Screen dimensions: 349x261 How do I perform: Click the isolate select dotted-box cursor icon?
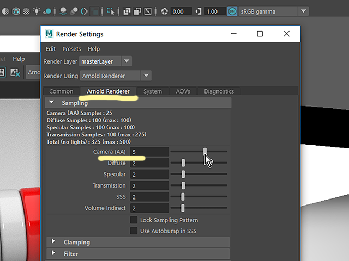point(111,11)
